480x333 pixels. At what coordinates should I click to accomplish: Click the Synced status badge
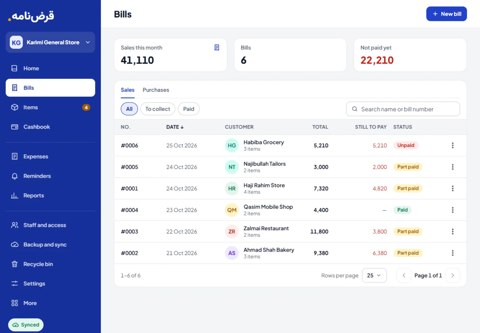click(26, 325)
